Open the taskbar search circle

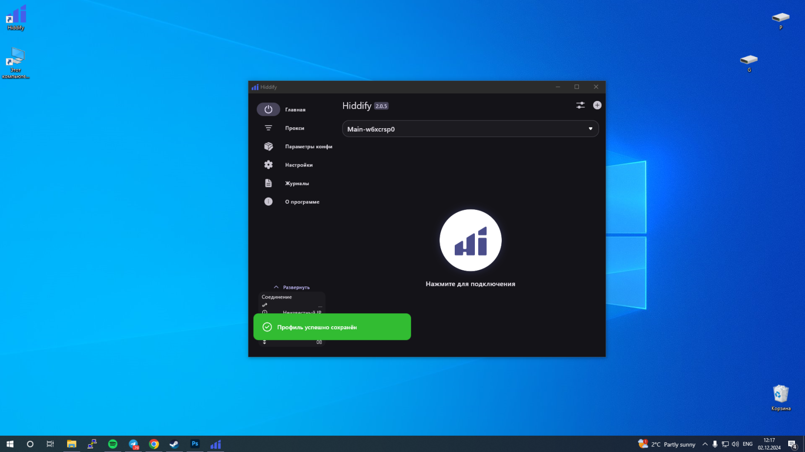(30, 444)
